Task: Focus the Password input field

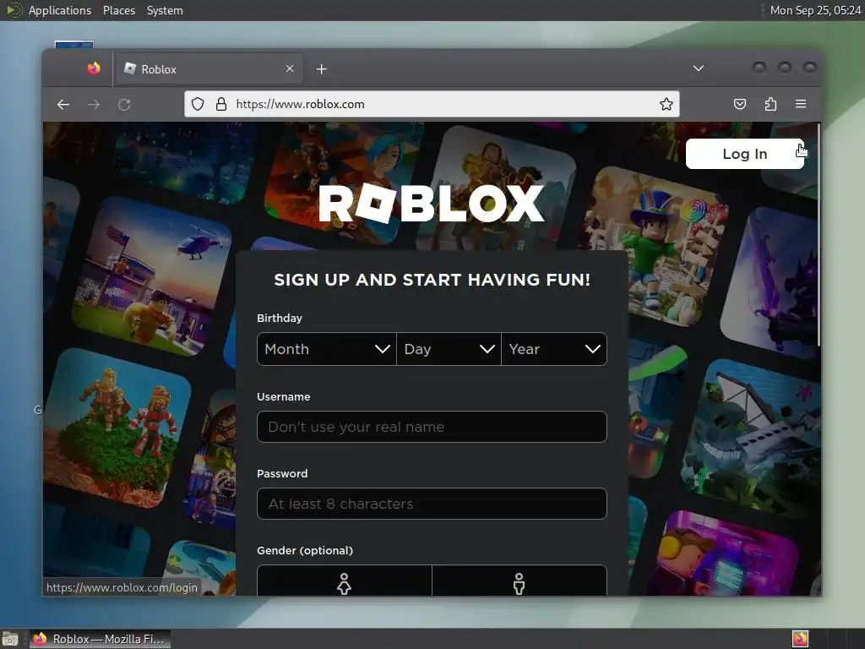Action: click(x=432, y=504)
